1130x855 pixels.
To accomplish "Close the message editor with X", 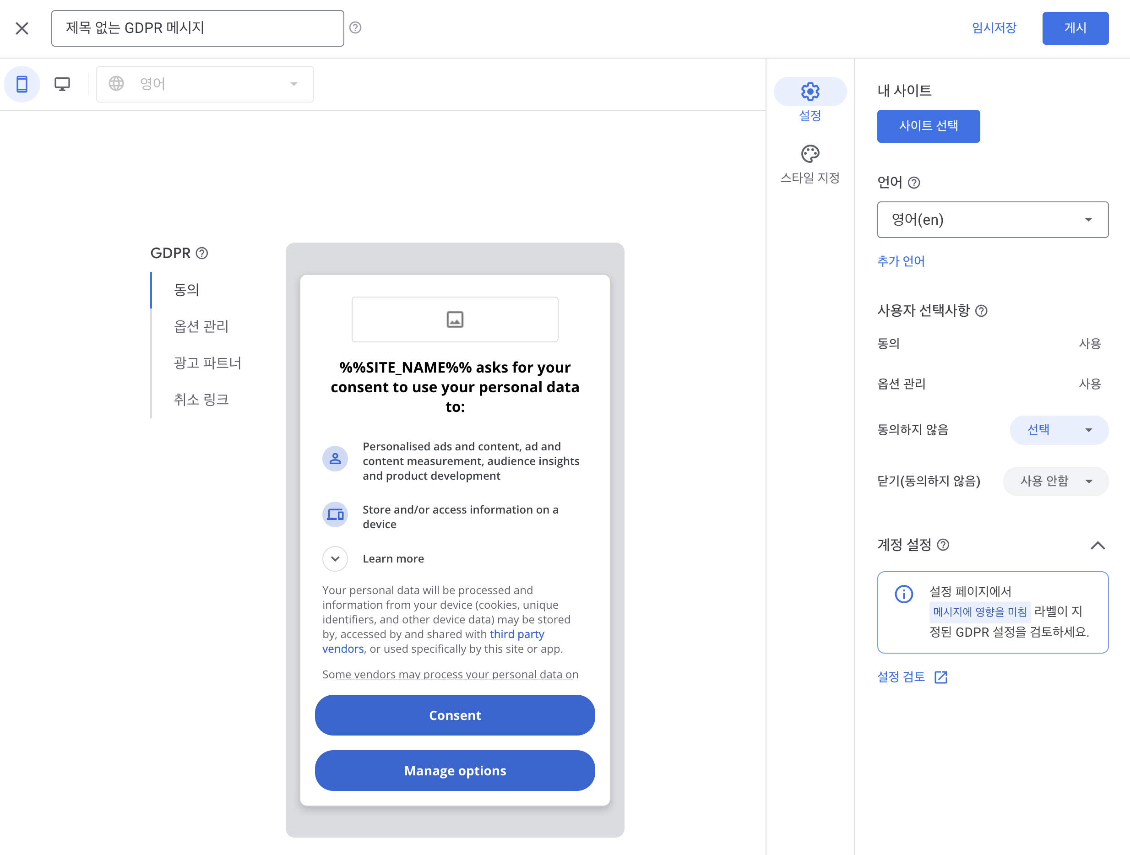I will (x=22, y=28).
